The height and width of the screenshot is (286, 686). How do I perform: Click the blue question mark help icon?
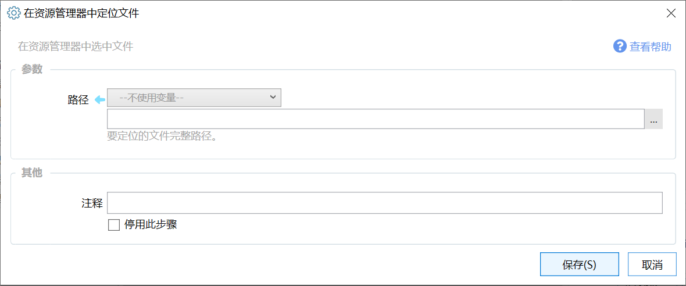tap(620, 47)
